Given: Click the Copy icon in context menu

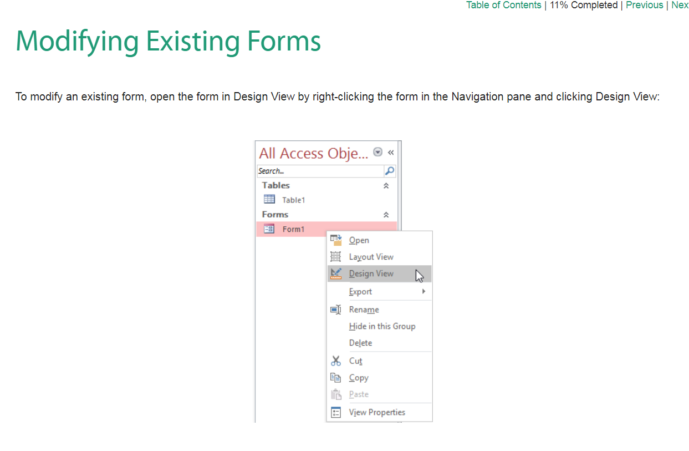Looking at the screenshot, I should click(336, 378).
